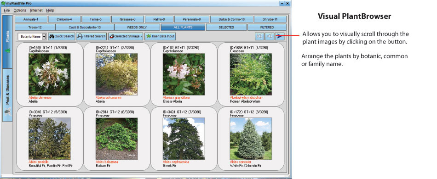Screen dimensions: 437x179
Task: Show the Cacti & Succulents-13 category
Action: 85,27
